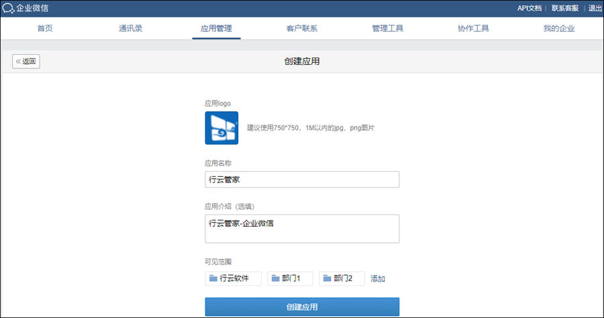Open the 客户联系 tab
604x318 pixels.
(302, 29)
